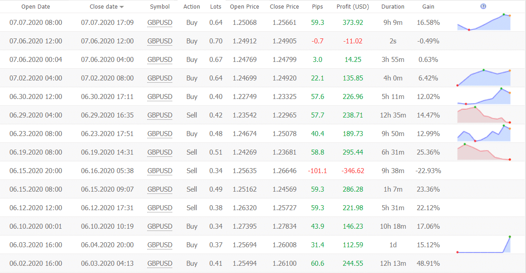526x273 pixels.
Task: Open the mini chart for the 15.12% gain trade
Action: [484, 245]
